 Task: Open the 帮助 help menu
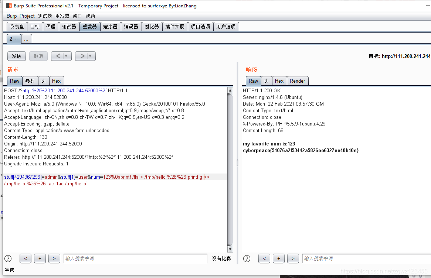[x=90, y=16]
